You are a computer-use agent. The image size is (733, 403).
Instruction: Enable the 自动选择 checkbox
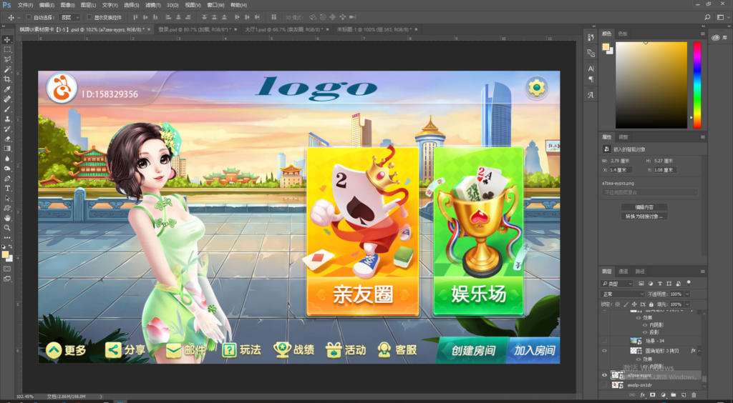tap(28, 16)
